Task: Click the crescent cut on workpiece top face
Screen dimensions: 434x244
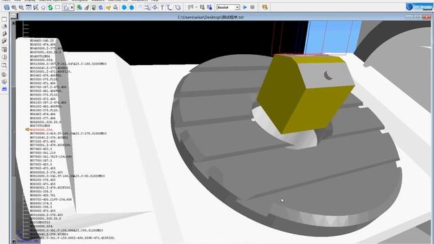Action: [328, 75]
